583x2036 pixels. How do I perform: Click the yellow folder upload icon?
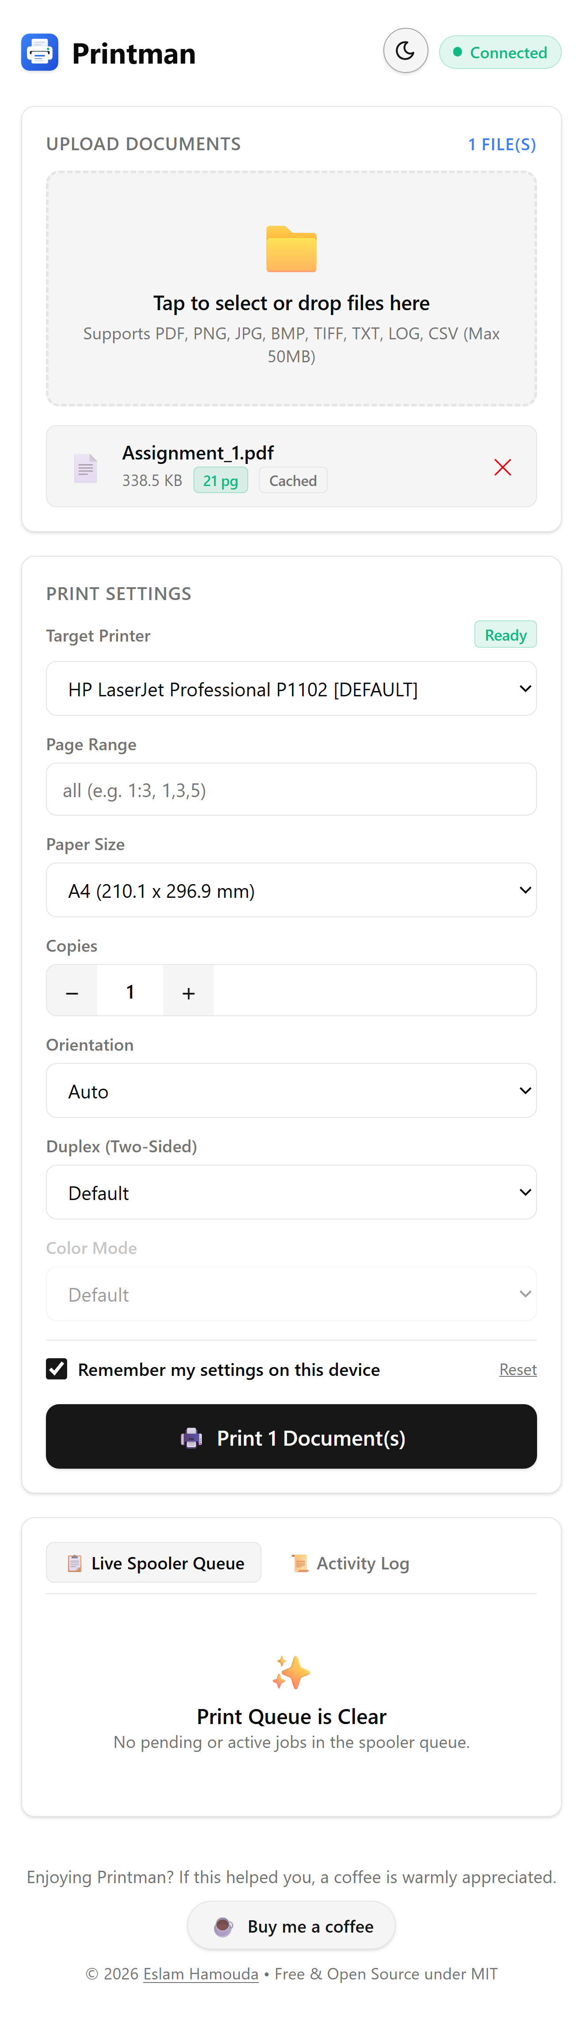[x=291, y=249]
